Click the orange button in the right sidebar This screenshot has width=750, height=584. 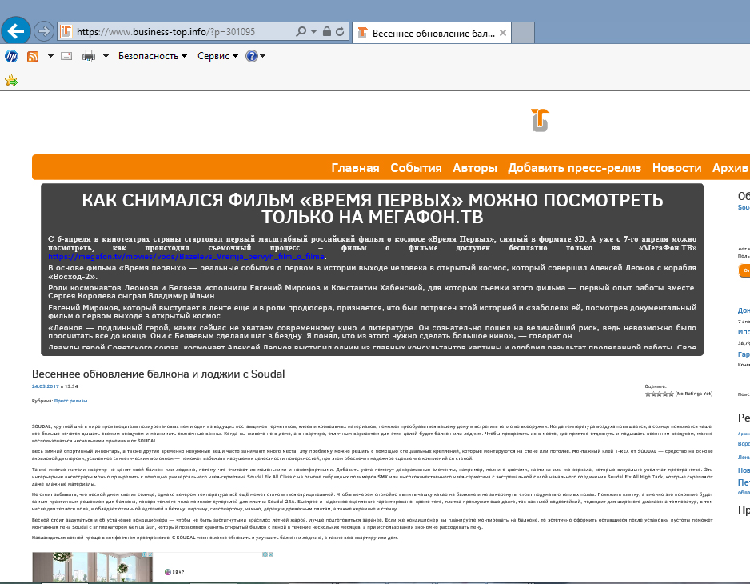coord(744,270)
